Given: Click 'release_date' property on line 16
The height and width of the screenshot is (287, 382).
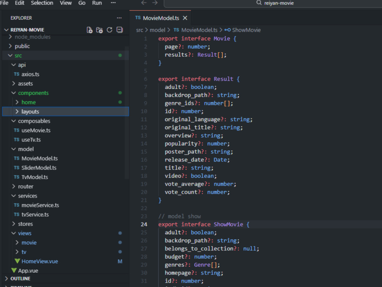Looking at the screenshot, I should pos(185,160).
